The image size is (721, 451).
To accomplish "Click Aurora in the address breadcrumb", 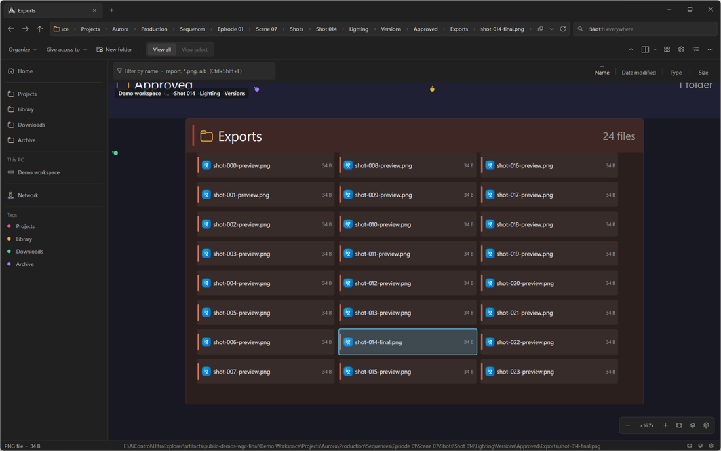I will pyautogui.click(x=120, y=29).
